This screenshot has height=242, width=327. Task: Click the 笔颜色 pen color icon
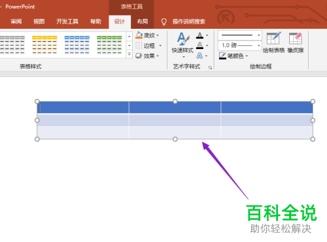tap(222, 56)
